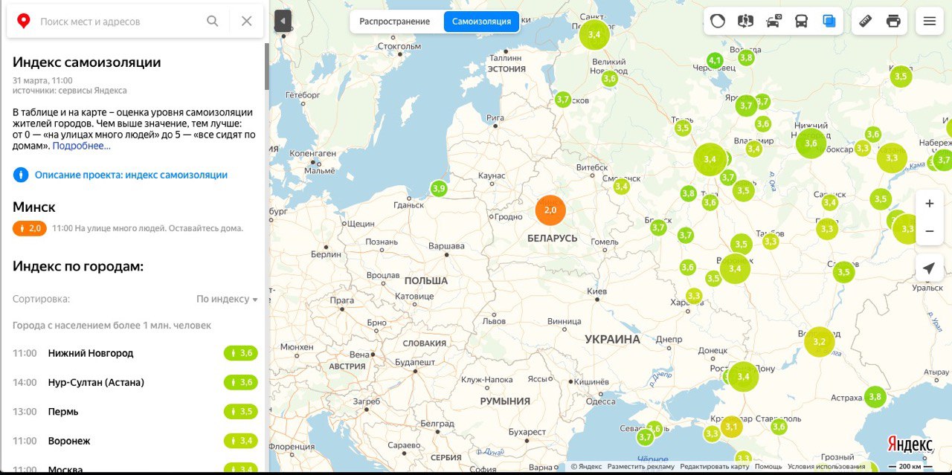Focus the Поиск мест и адресов field

[x=120, y=22]
